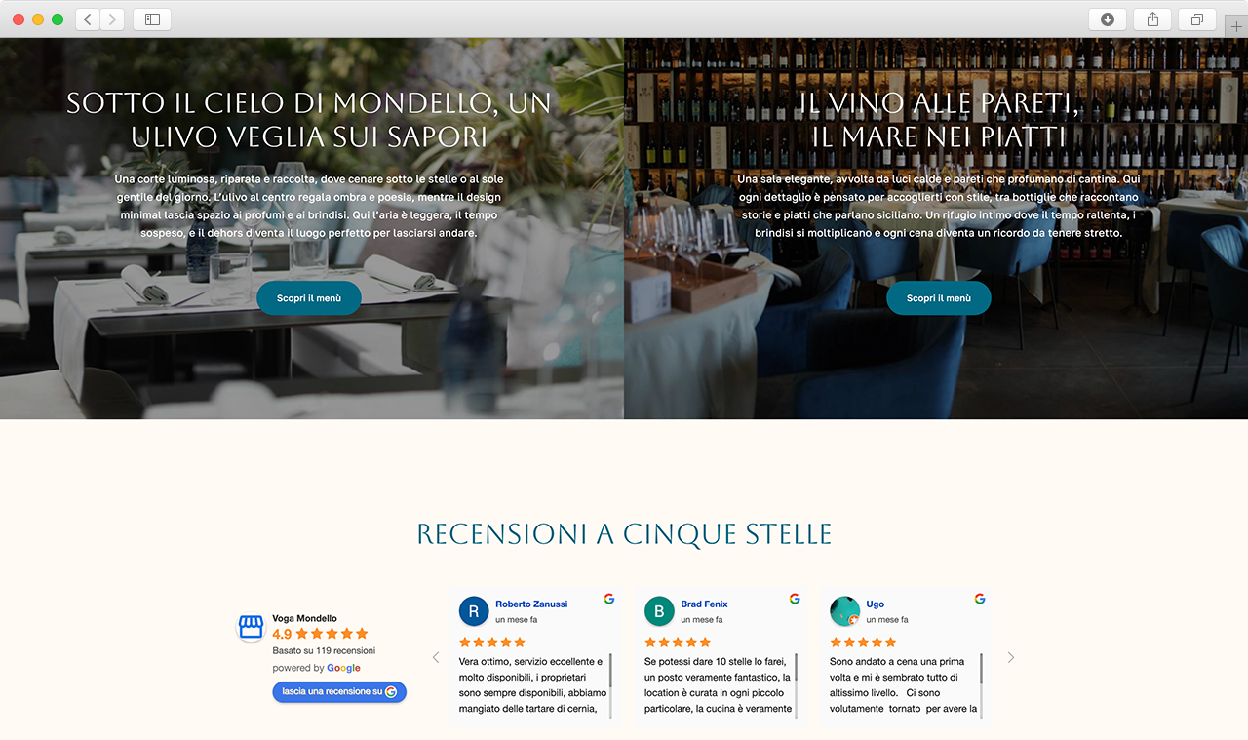Click 'Scopri il menù' under wine room text
This screenshot has width=1248, height=740.
[939, 298]
